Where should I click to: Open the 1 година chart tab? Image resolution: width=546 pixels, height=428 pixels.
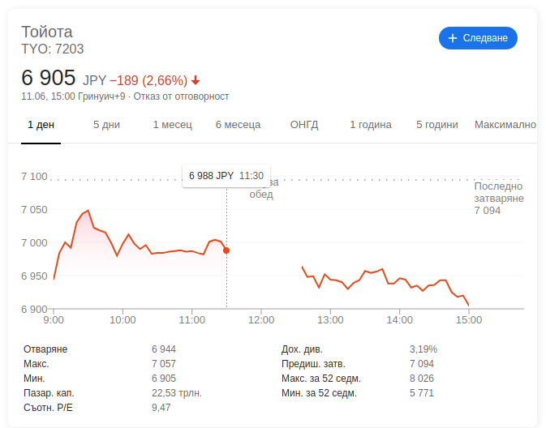click(x=371, y=125)
